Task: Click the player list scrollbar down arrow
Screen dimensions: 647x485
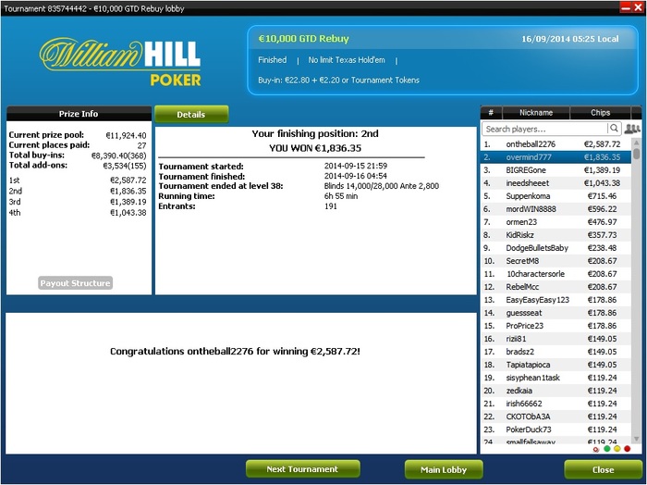Action: pos(636,439)
